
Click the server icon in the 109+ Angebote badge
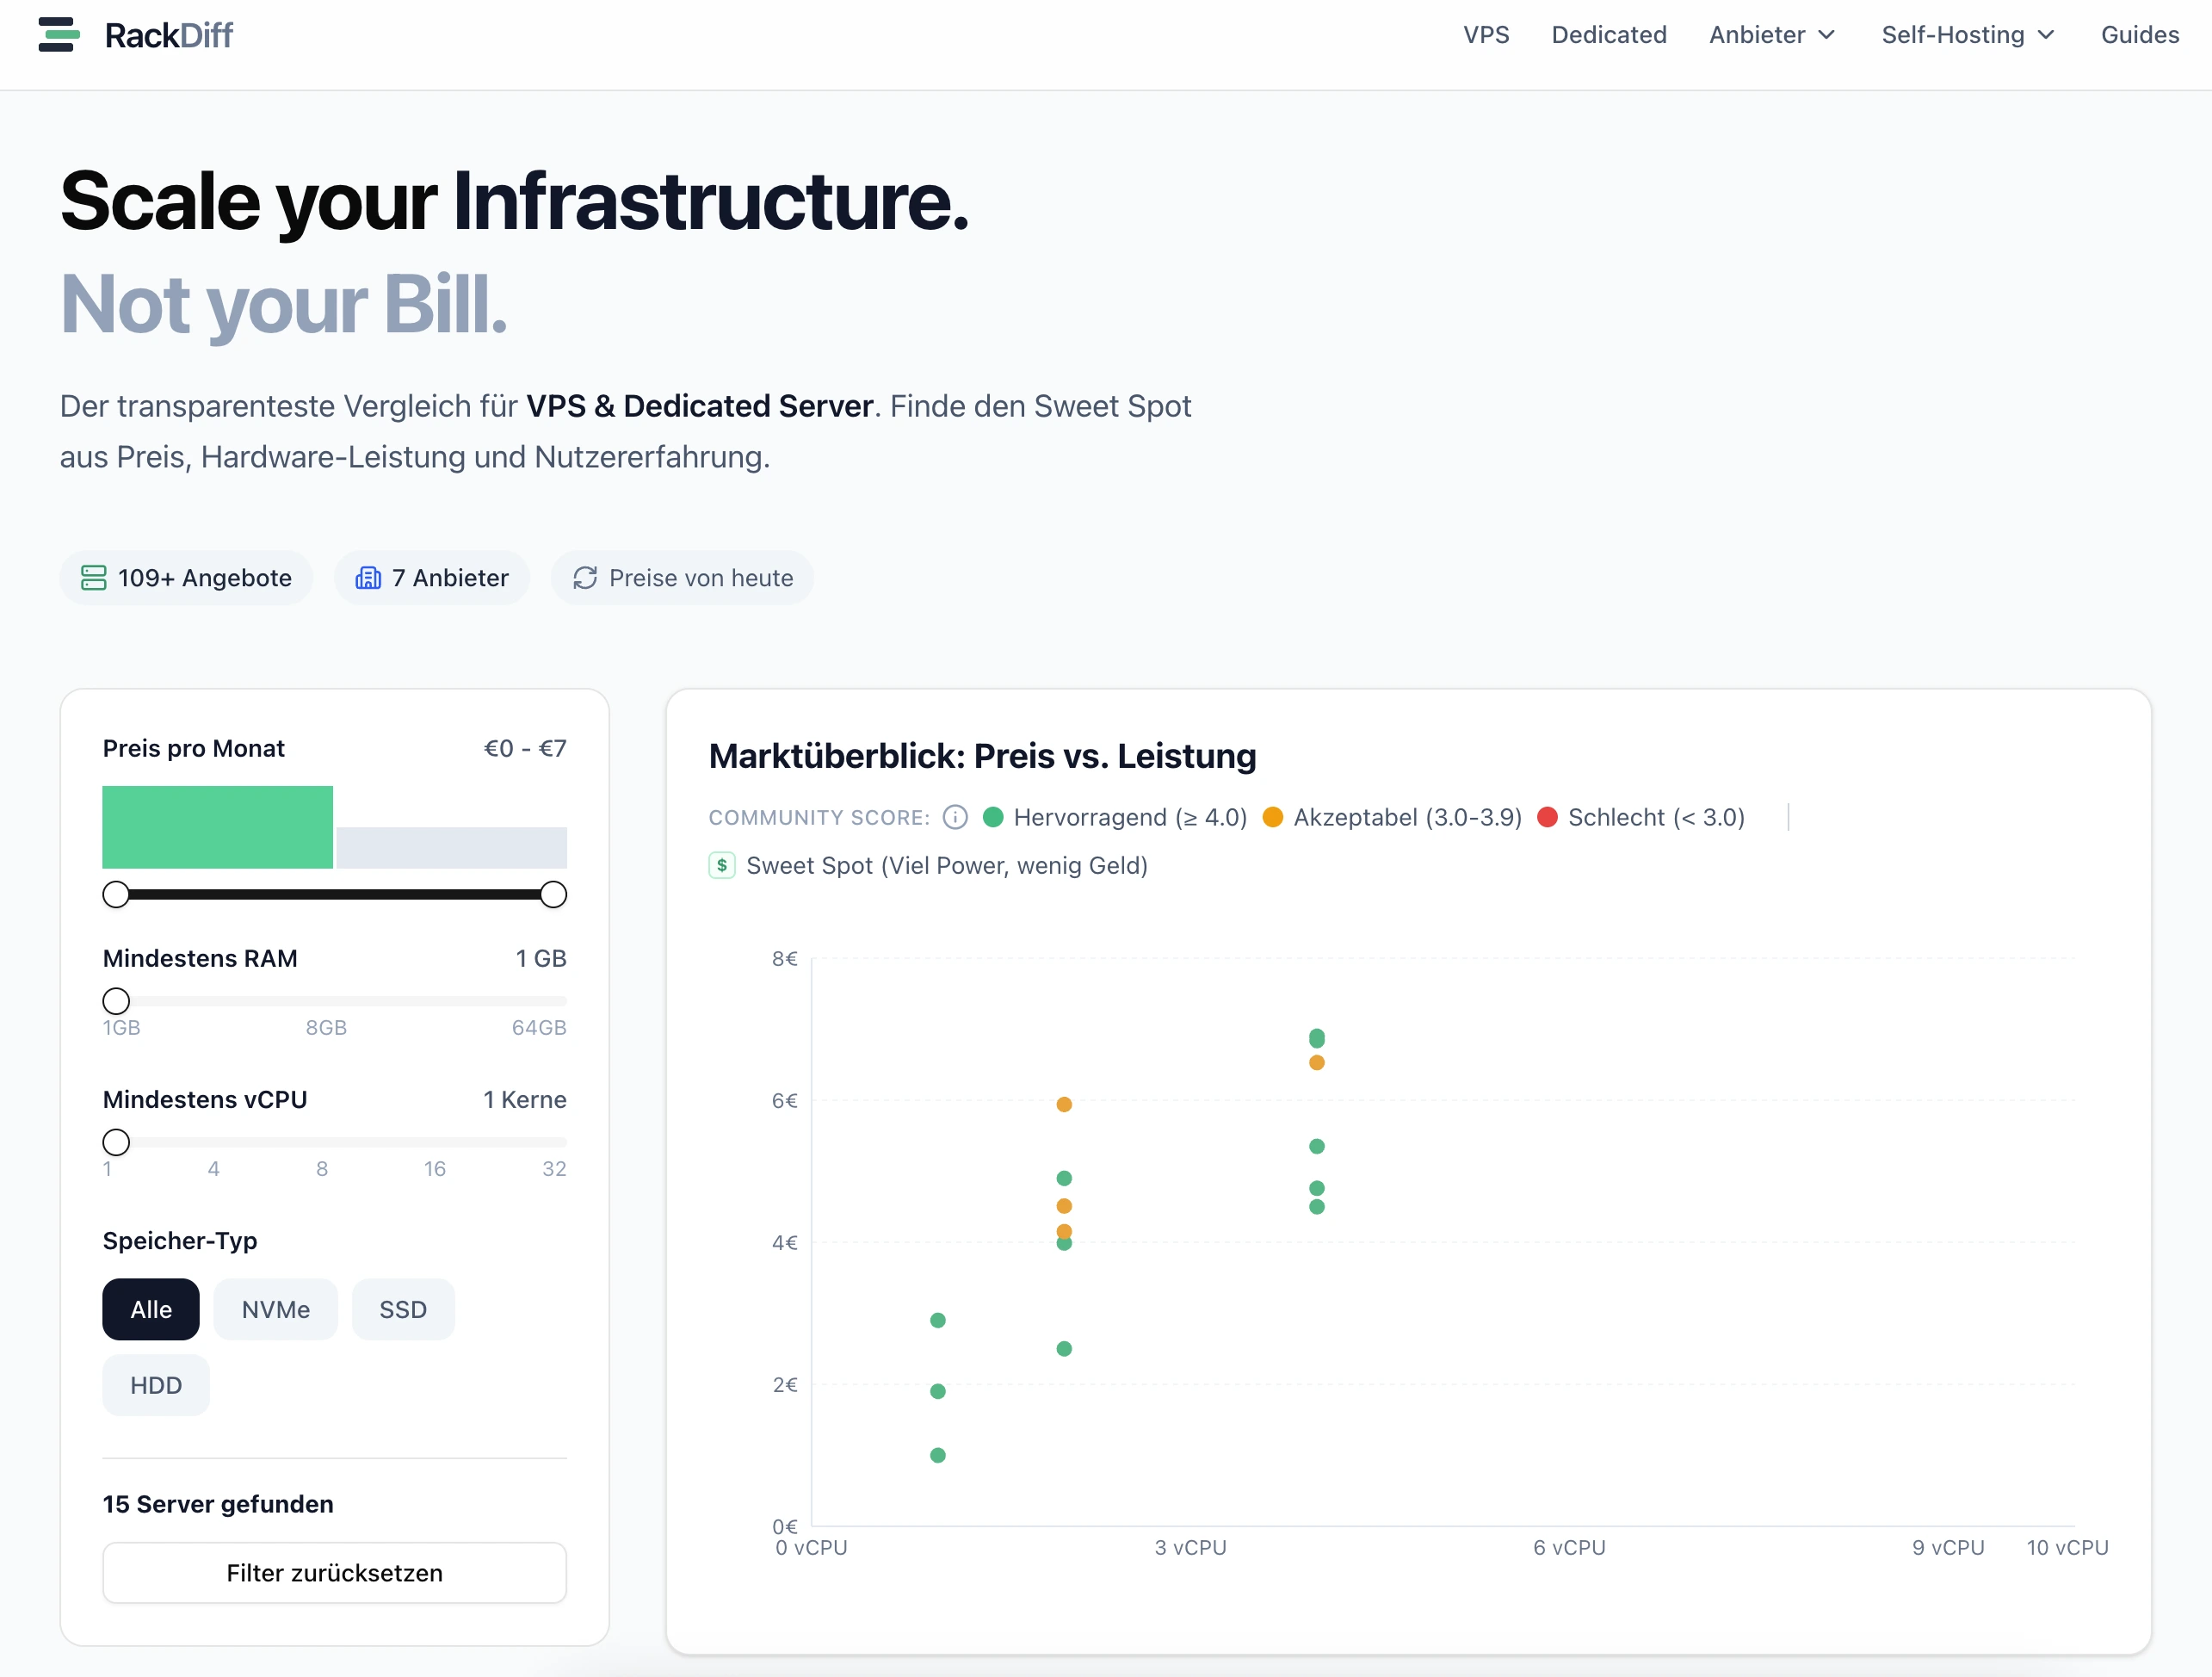(93, 577)
